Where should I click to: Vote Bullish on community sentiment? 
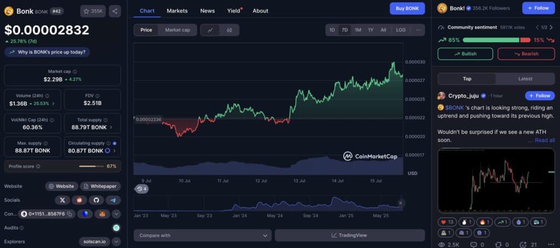point(465,54)
